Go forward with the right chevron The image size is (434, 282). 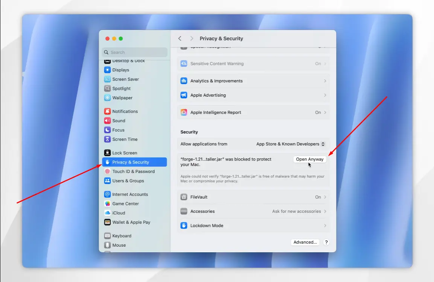point(192,38)
